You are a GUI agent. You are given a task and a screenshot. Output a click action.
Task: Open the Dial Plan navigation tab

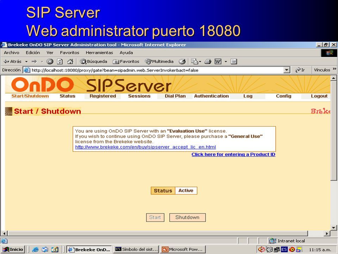(175, 96)
